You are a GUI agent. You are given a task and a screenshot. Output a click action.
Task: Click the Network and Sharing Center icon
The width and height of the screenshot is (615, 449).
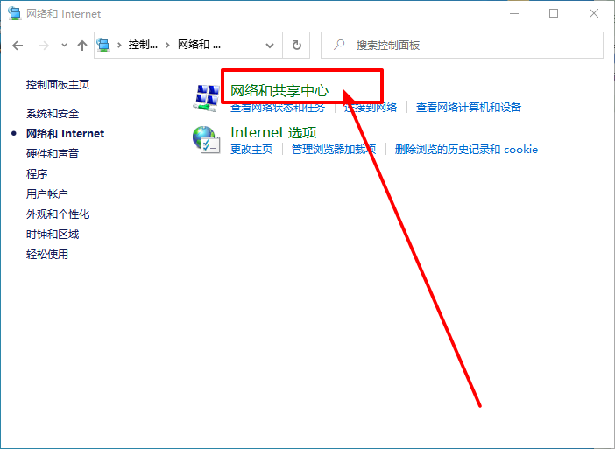point(205,97)
